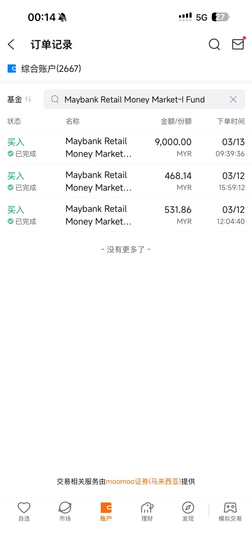
Task: Select the 账户 wallet tab
Action: (x=106, y=512)
